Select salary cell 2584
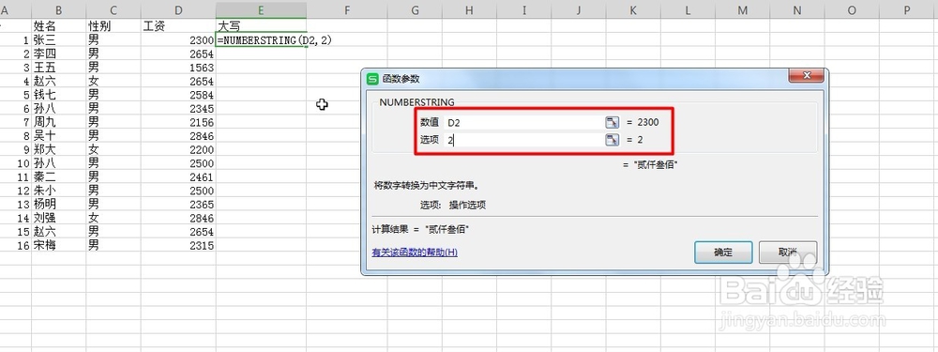 179,95
